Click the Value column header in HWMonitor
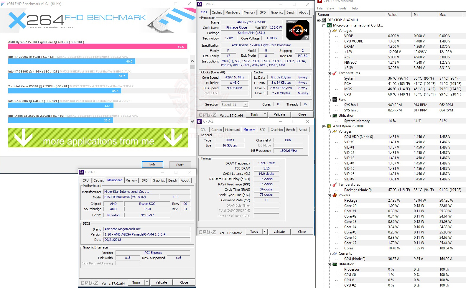This screenshot has height=288, width=466. [399, 14]
